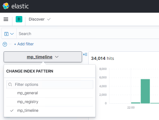Toggle the mp_timeline index pattern dropdown
The height and width of the screenshot is (120, 159).
coord(43,57)
